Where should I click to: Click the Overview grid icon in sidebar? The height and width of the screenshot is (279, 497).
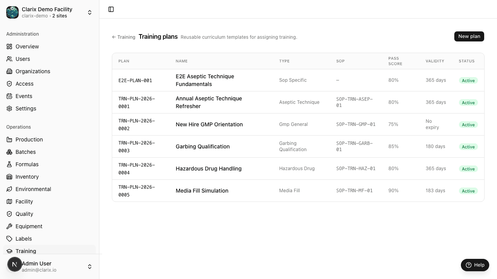tap(9, 46)
